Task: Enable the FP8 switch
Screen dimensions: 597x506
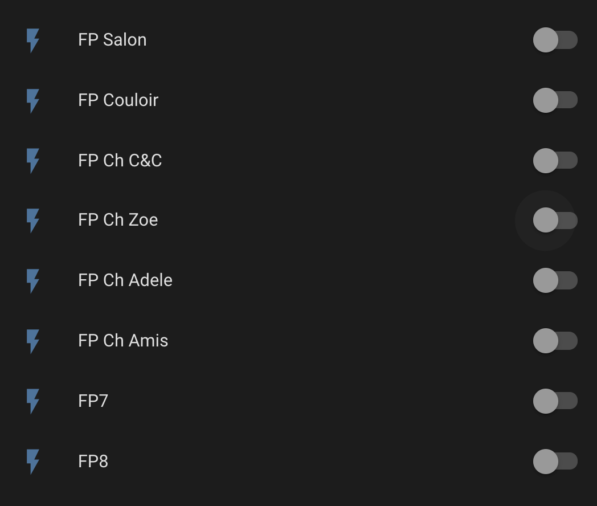Action: click(555, 462)
